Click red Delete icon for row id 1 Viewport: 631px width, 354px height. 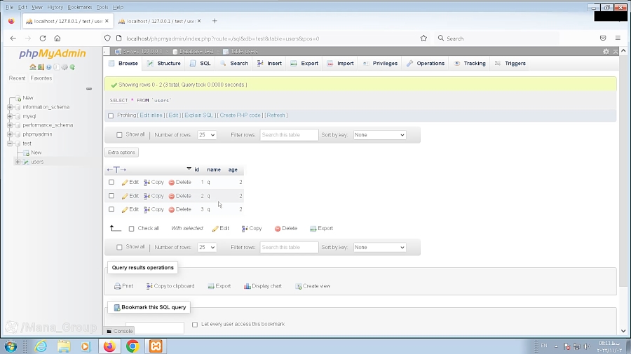coord(172,183)
